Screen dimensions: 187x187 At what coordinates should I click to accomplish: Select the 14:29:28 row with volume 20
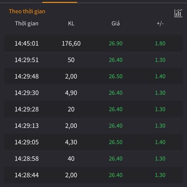(93, 109)
